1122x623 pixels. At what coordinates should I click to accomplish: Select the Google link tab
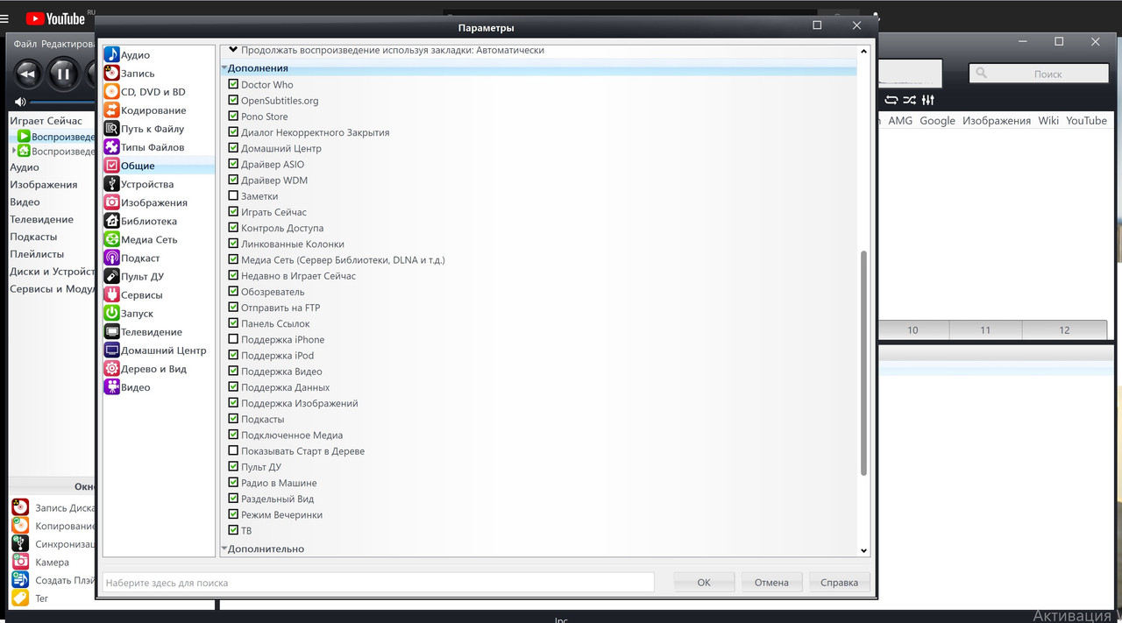[937, 121]
